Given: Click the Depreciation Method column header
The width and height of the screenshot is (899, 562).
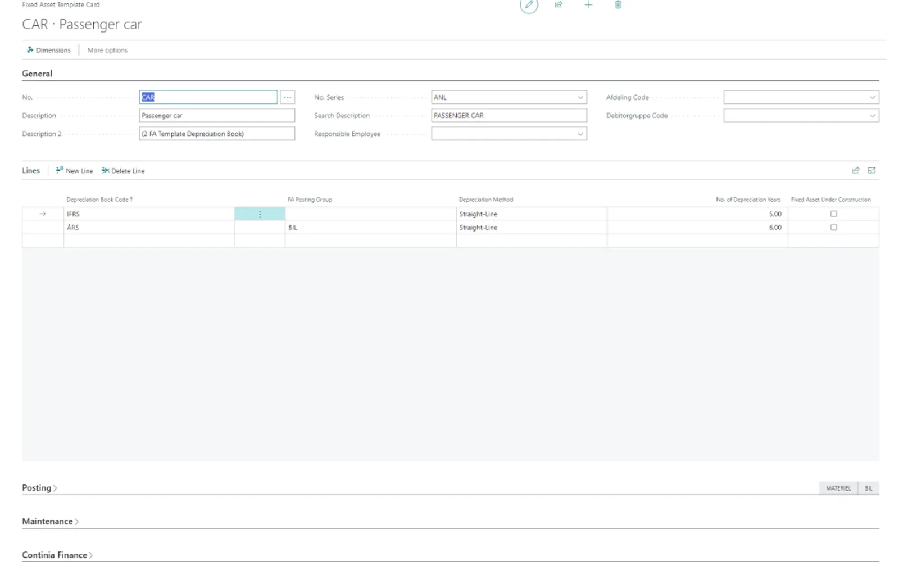Looking at the screenshot, I should pyautogui.click(x=486, y=200).
